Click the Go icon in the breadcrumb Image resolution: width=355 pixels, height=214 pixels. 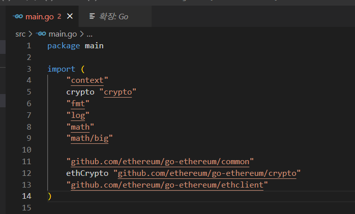coord(41,34)
